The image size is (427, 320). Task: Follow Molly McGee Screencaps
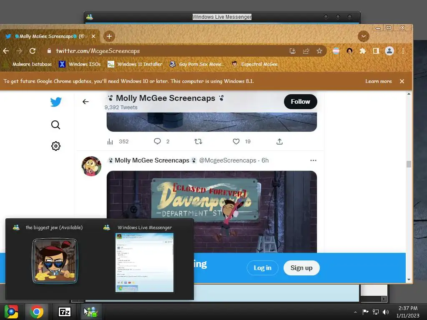(300, 102)
